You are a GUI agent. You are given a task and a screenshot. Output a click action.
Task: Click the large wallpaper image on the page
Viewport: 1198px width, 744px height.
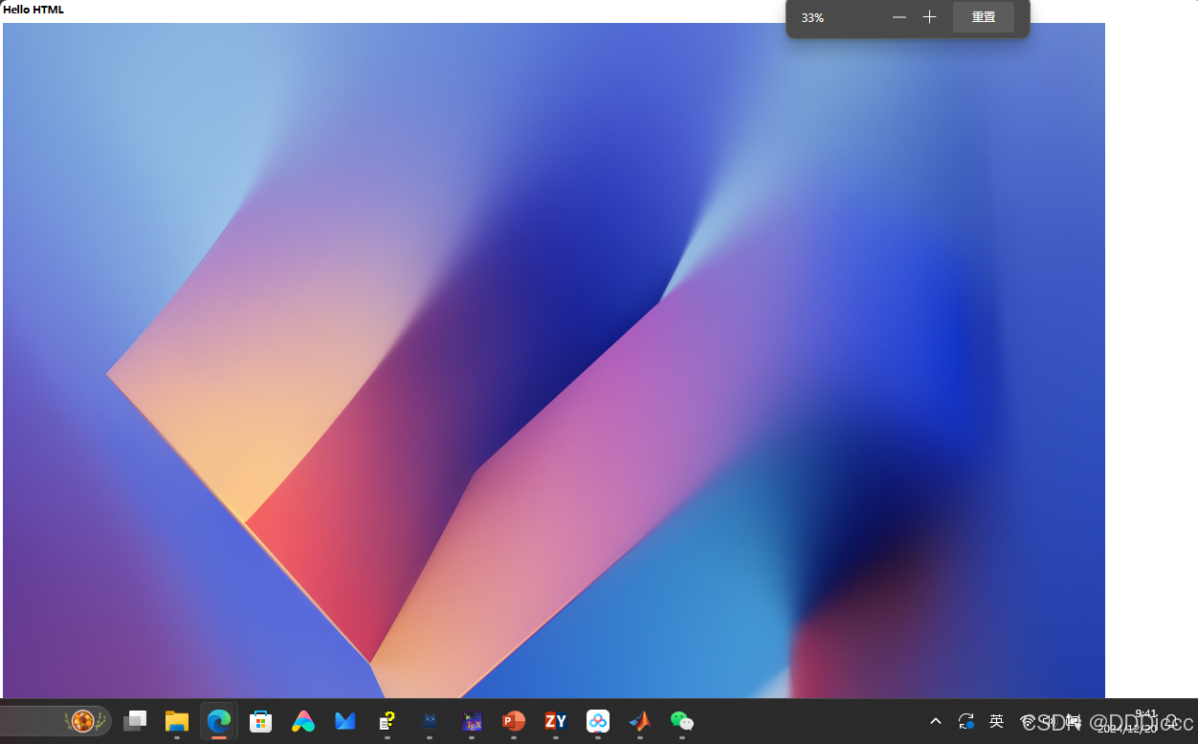[554, 361]
